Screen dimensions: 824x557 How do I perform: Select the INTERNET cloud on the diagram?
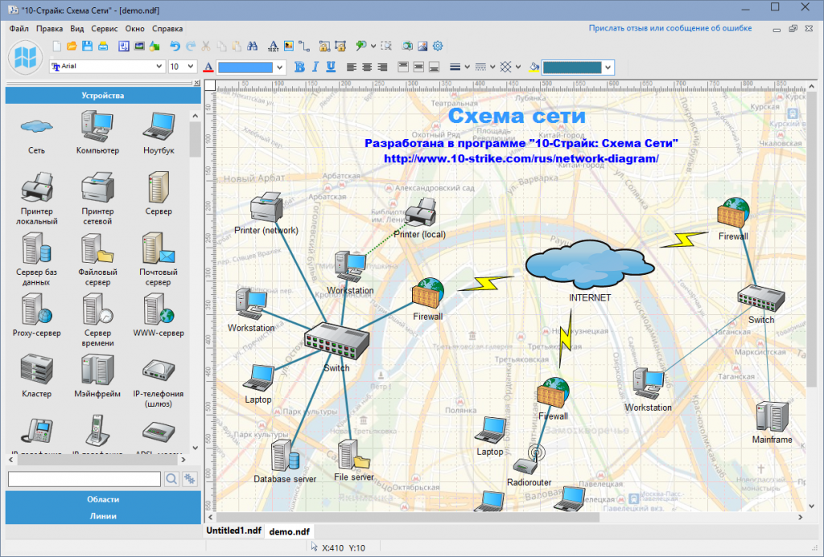[590, 265]
